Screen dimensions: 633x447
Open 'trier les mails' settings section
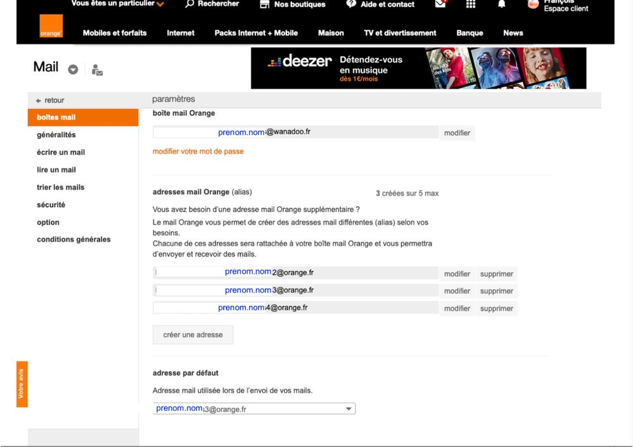pos(60,187)
